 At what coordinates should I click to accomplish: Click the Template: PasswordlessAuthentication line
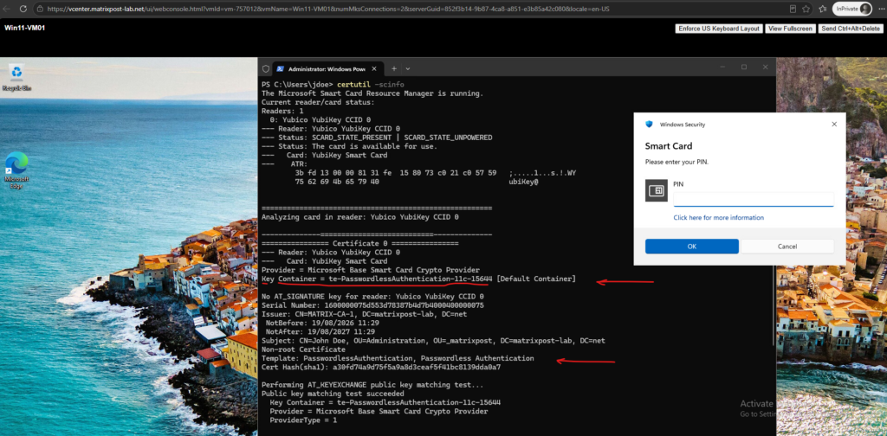point(398,358)
